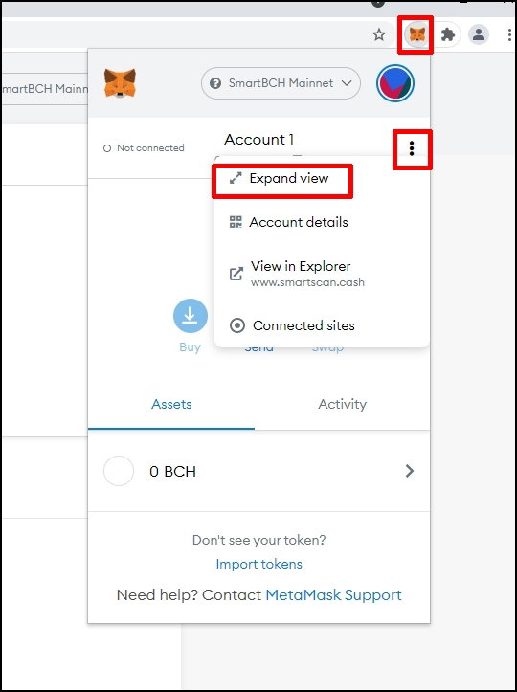Click the Not connected status indicator
The width and height of the screenshot is (517, 692).
pos(144,148)
